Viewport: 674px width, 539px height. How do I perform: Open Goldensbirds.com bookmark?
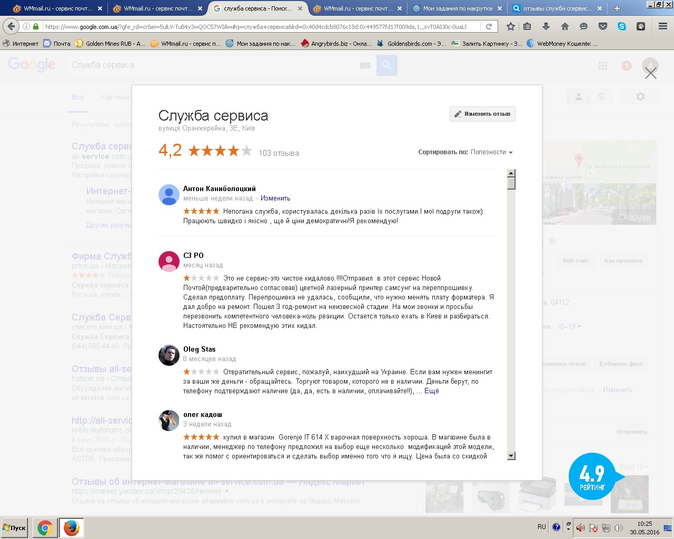click(412, 44)
